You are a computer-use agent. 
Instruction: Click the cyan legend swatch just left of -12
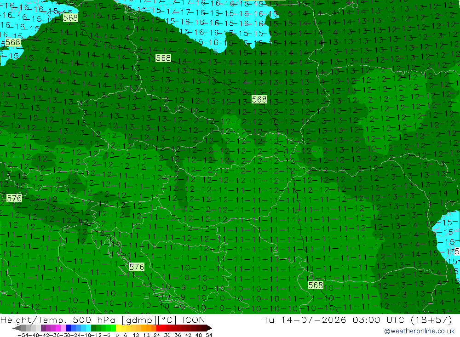tap(89, 328)
